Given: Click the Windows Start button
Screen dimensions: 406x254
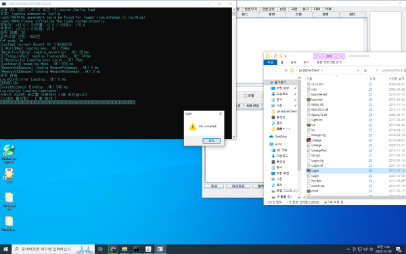Looking at the screenshot, I should pyautogui.click(x=5, y=249).
